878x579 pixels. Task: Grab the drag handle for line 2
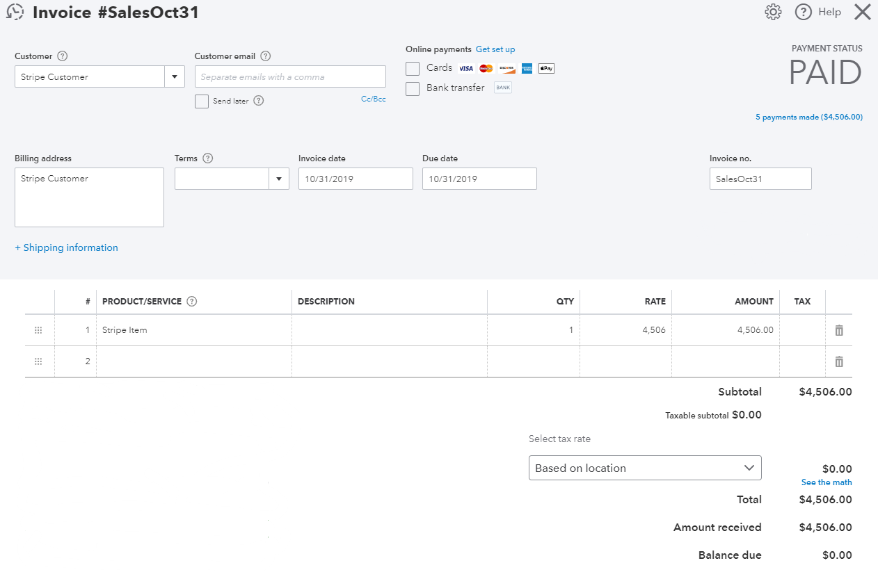[x=38, y=361]
